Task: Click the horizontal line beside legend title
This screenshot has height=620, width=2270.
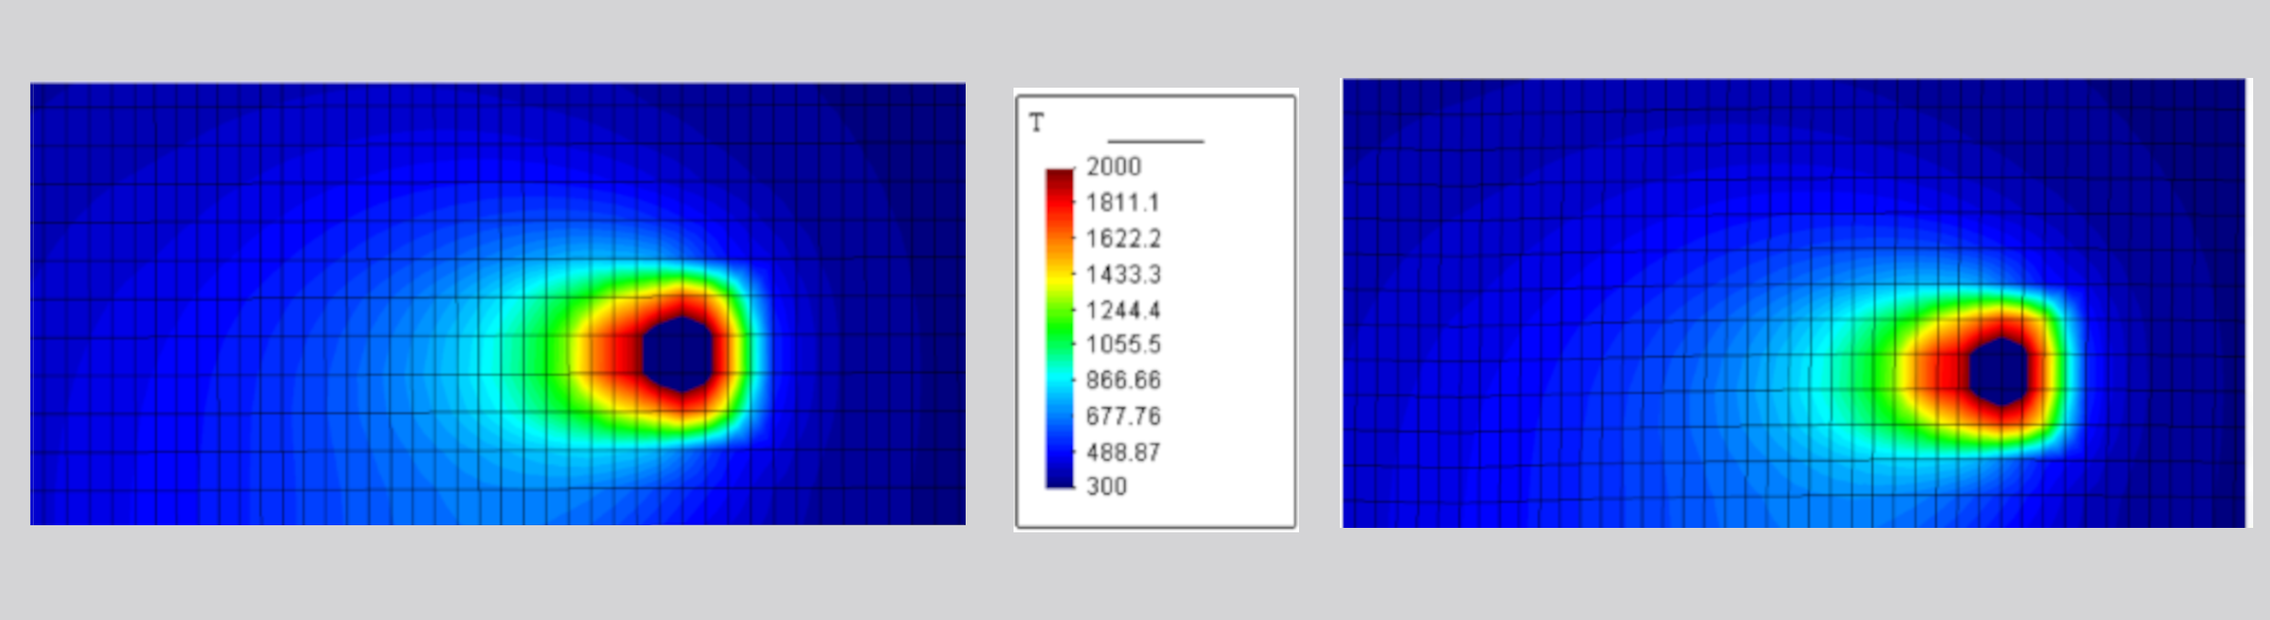Action: (1155, 141)
